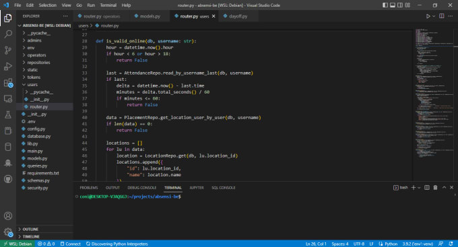Split the terminal panel
This screenshot has width=458, height=247.
[x=427, y=188]
